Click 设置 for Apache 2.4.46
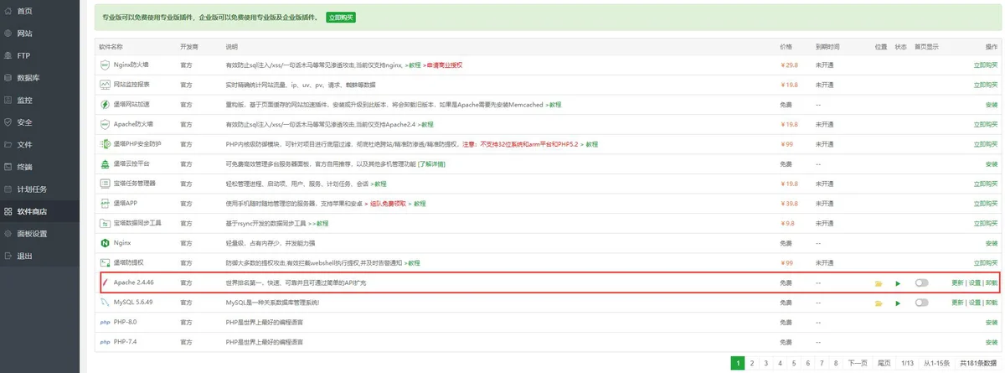The height and width of the screenshot is (373, 1005). [974, 283]
